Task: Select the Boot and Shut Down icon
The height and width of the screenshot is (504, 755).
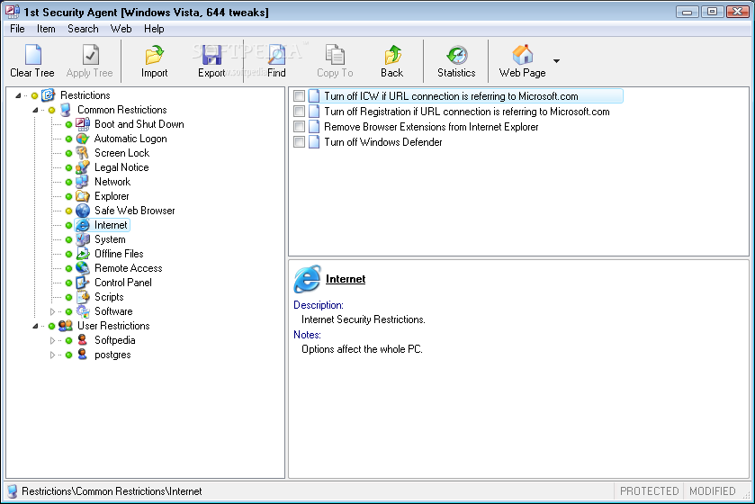Action: 83,124
